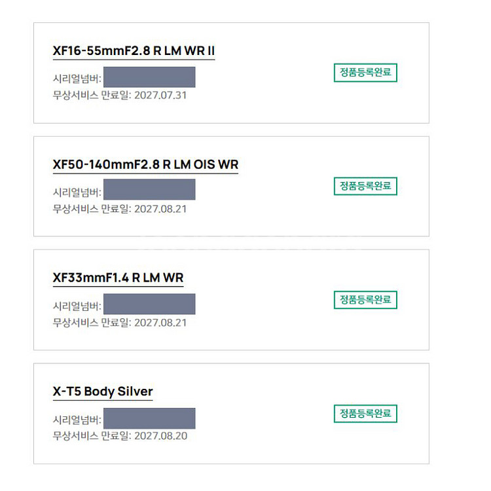The width and height of the screenshot is (491, 491).
Task: Click the serial number field of XF16-55mm lens
Action: [149, 77]
